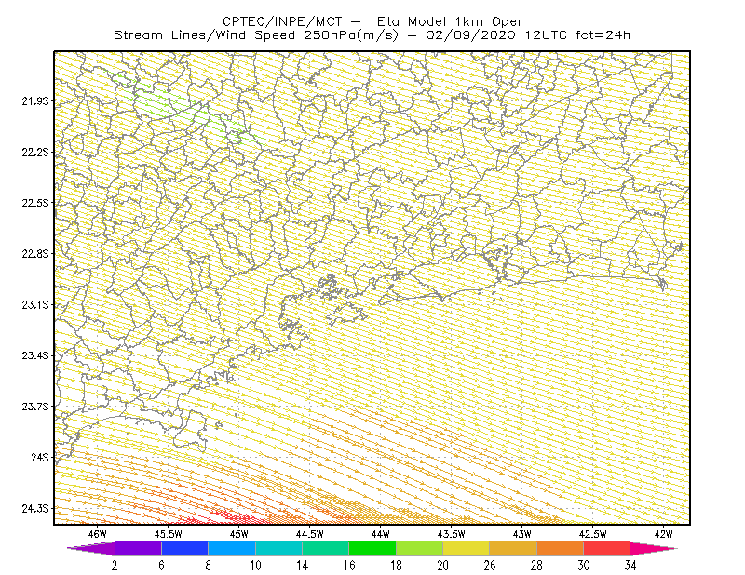The image size is (745, 575).
Task: Click the legend value 34 label
Action: point(630,566)
